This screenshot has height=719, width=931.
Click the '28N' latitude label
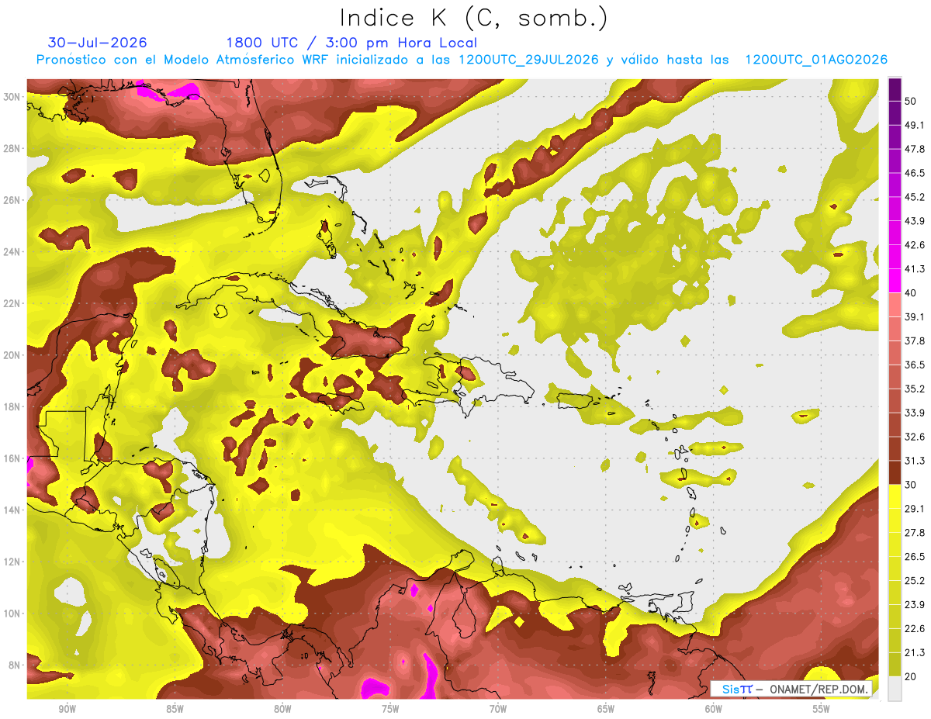pos(12,148)
